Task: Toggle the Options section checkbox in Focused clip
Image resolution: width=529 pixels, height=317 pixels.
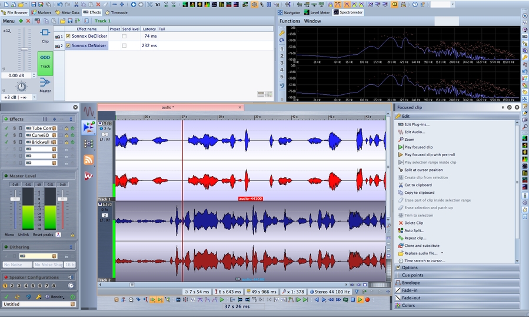Action: click(x=398, y=268)
